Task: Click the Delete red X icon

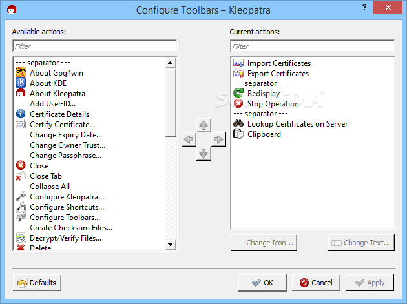Action: 21,247
